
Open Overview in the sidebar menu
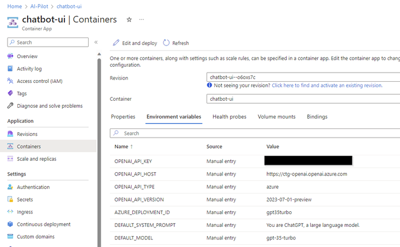pos(27,56)
